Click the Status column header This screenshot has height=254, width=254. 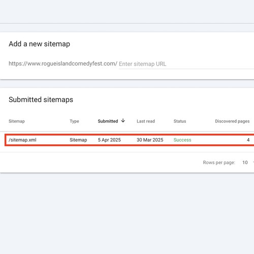click(x=180, y=121)
